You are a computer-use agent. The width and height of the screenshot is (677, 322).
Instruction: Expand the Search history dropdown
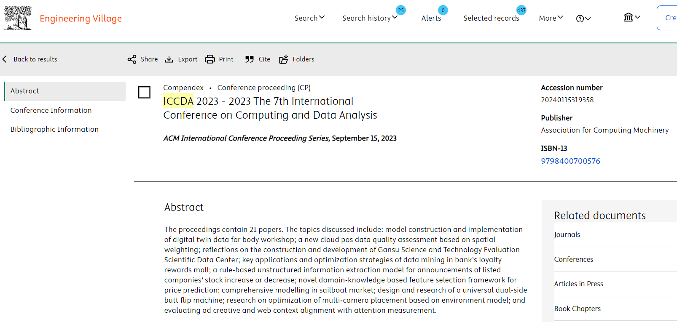[x=370, y=18]
